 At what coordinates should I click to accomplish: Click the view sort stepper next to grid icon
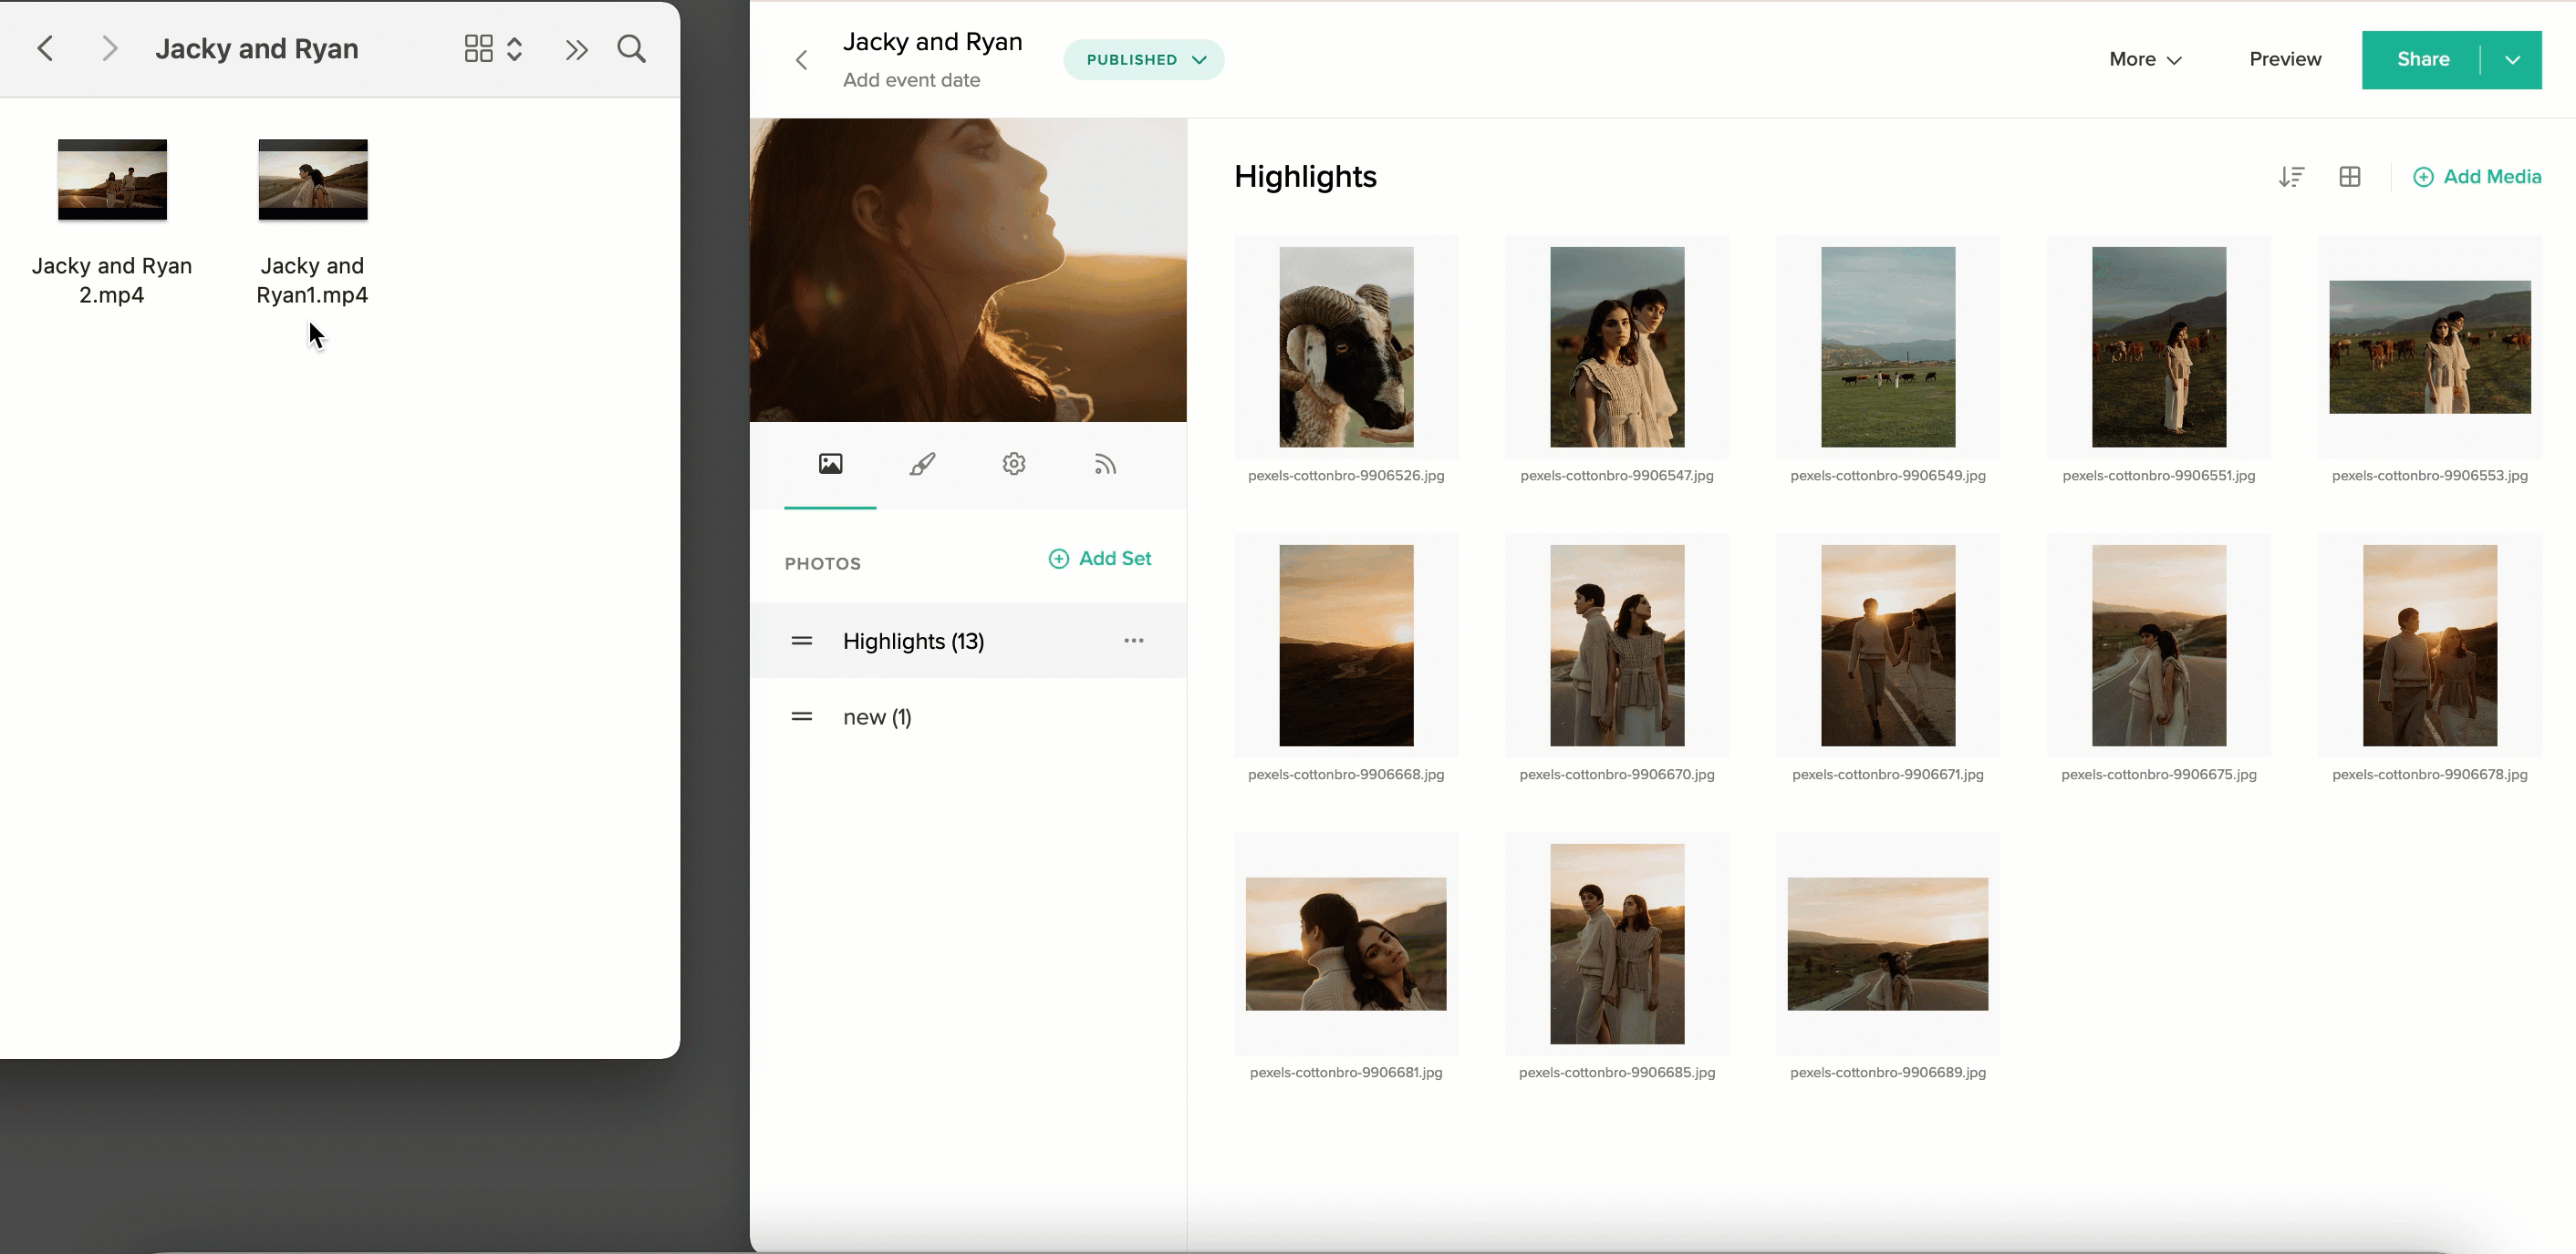(514, 47)
